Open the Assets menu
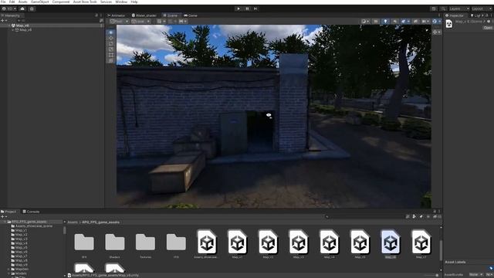Screen dimensions: 494x278 click(22, 2)
